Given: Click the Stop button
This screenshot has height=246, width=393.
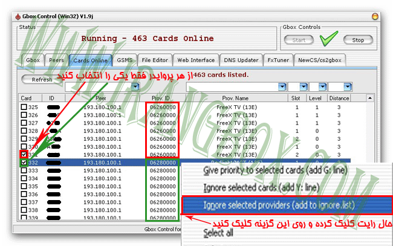Looking at the screenshot, I should click(358, 40).
